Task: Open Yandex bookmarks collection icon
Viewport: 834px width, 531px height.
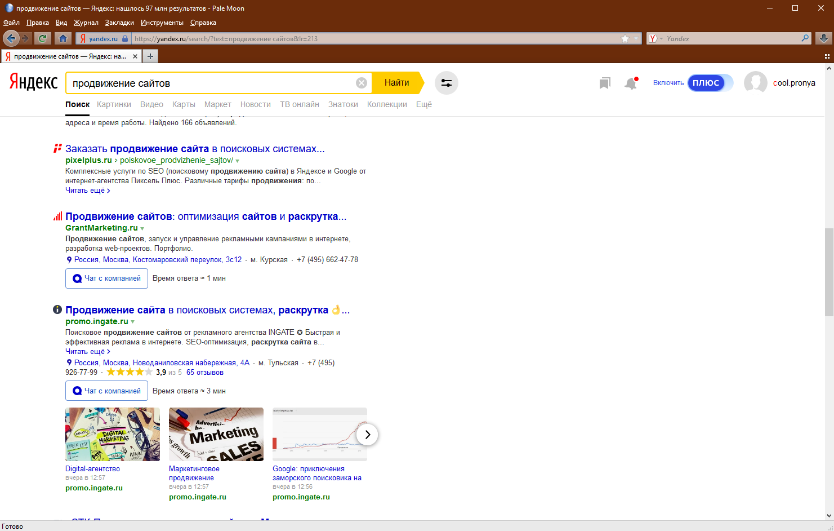Action: pos(605,83)
